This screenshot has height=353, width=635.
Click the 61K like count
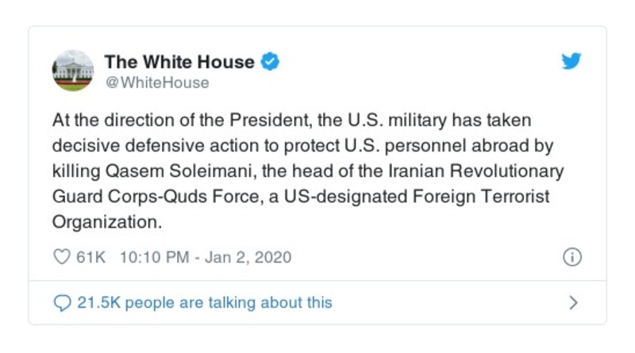tap(90, 257)
